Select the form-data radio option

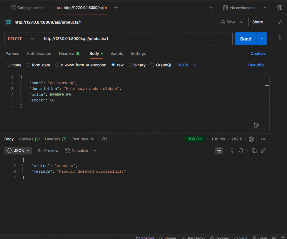point(29,65)
